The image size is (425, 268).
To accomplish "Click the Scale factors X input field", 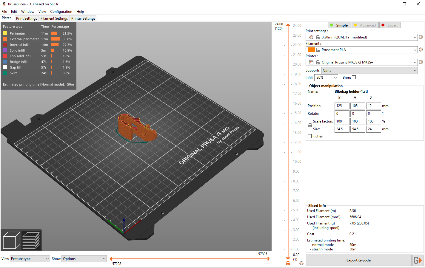I will [x=342, y=121].
